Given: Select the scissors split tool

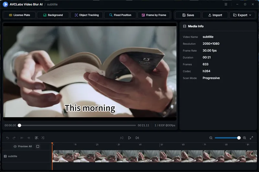Looking at the screenshot, I should click(x=37, y=138).
